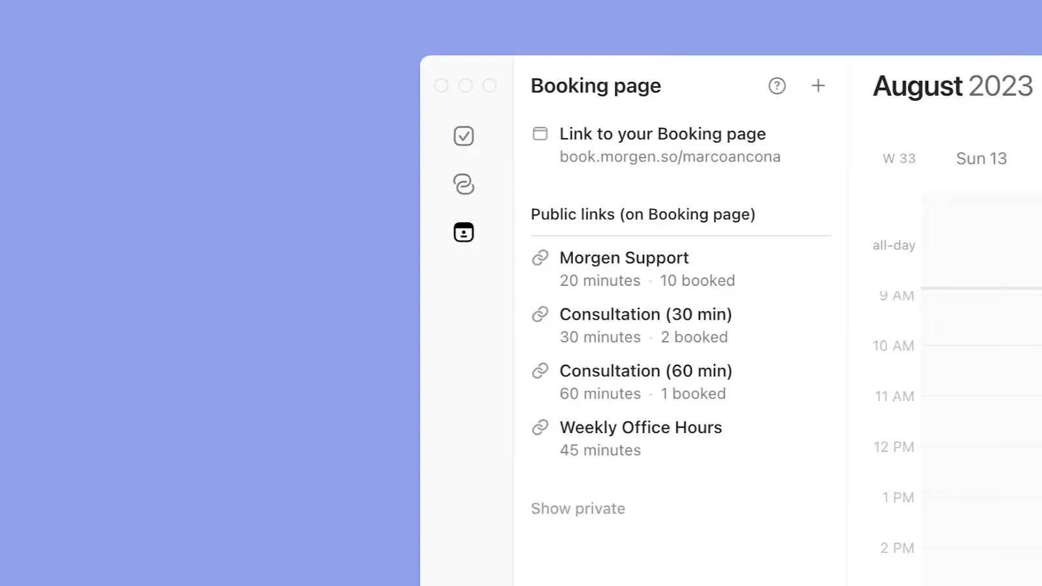Click the calendar icon beside Link to your Booking page
The image size is (1042, 586).
point(540,133)
